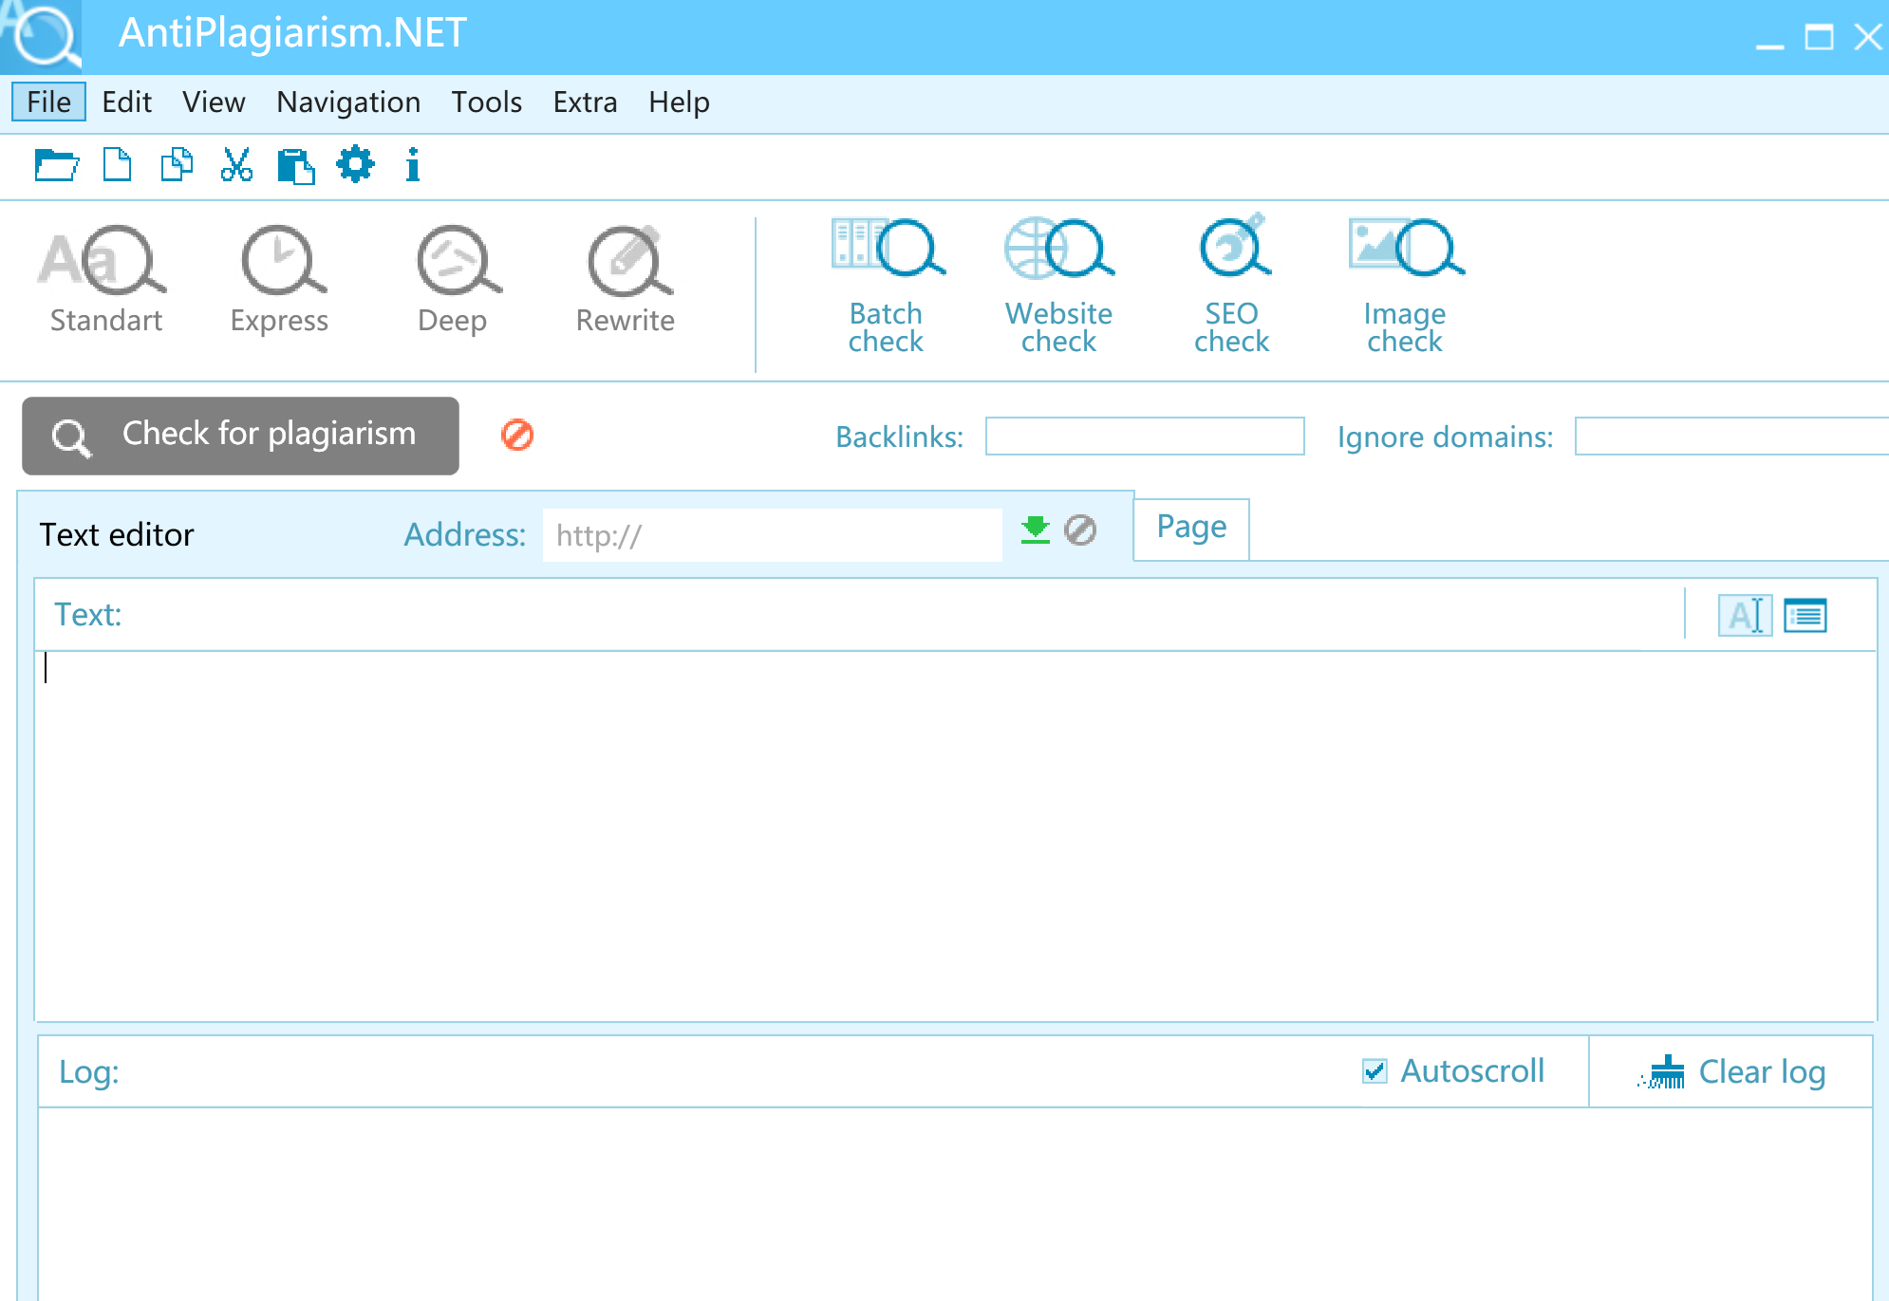Select the Rewrite check mode

pos(626,280)
